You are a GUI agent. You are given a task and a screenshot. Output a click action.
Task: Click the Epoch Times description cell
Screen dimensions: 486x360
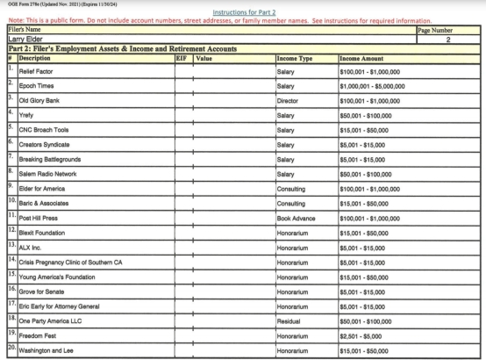pyautogui.click(x=96, y=86)
